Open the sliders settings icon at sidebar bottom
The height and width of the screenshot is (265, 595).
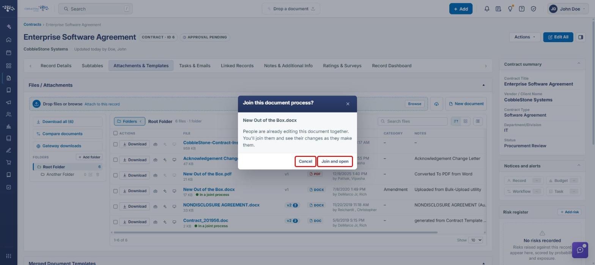[x=9, y=256]
